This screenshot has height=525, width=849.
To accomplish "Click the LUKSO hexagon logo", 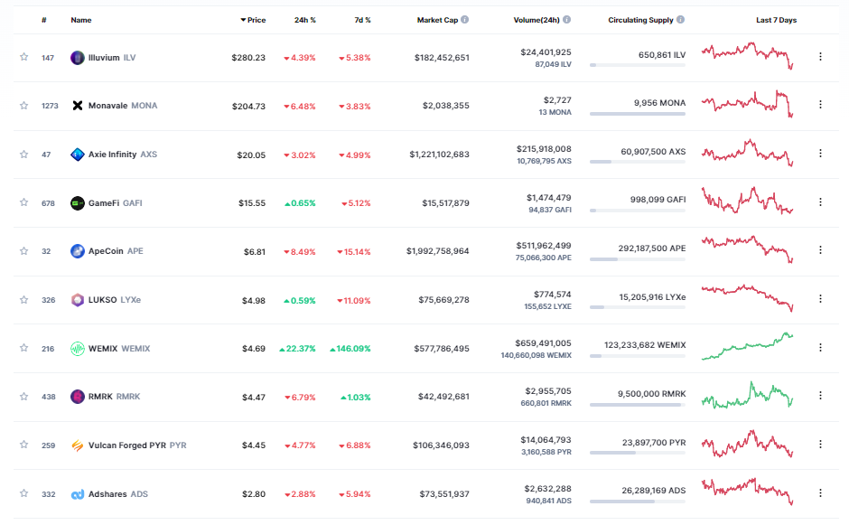I will tap(78, 300).
